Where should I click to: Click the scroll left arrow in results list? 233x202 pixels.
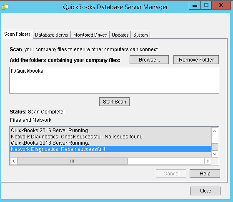click(x=14, y=161)
